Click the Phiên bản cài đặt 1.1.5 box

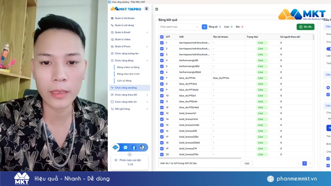coord(129,162)
